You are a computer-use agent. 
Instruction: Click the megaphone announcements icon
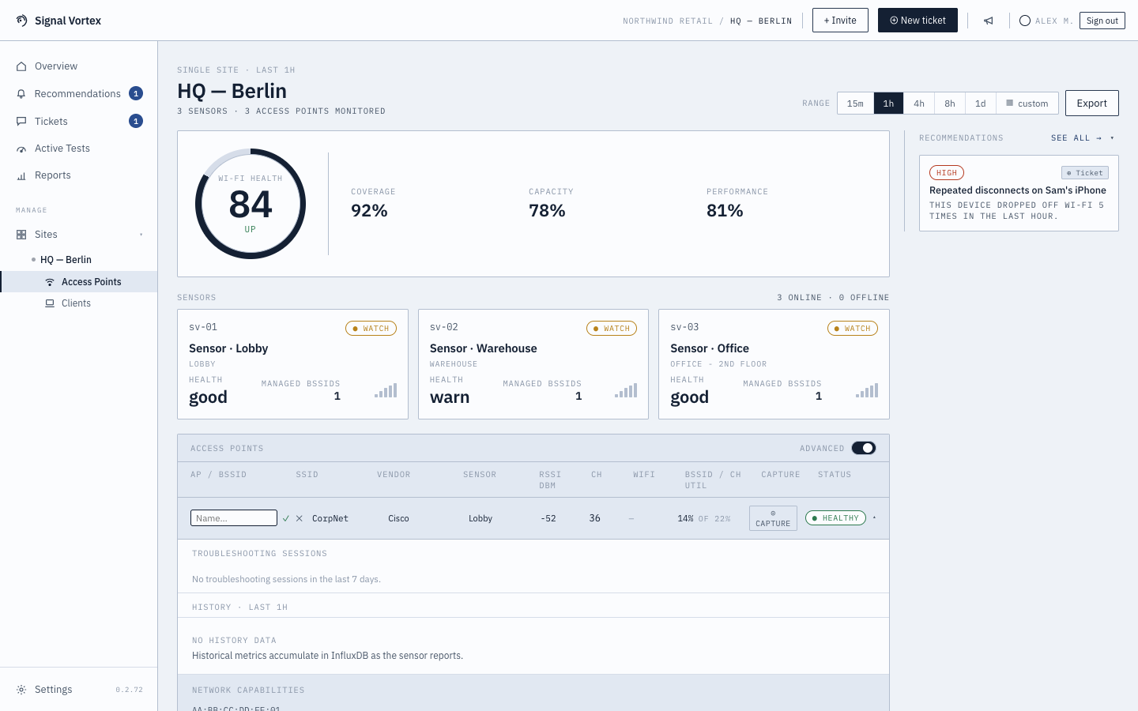988,21
